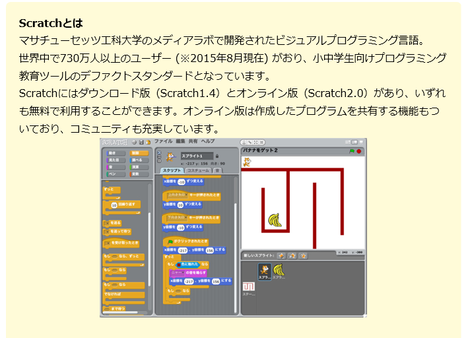
Task: Open the sound name dropdown in purple block
Action: (178, 273)
